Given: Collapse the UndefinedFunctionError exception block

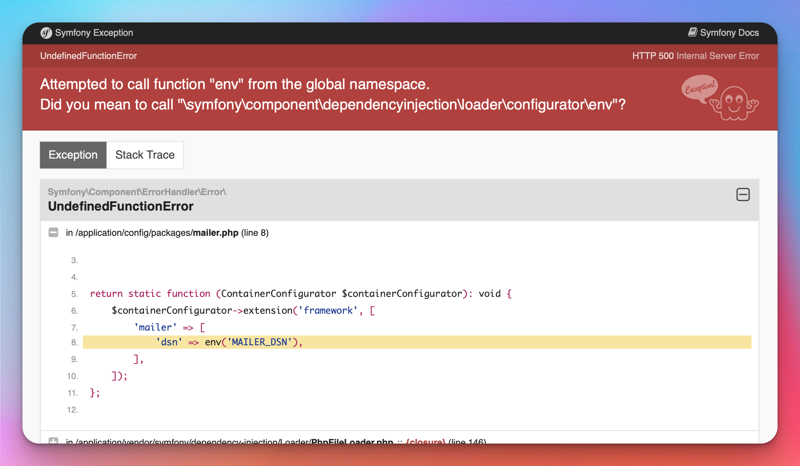Looking at the screenshot, I should coord(743,194).
